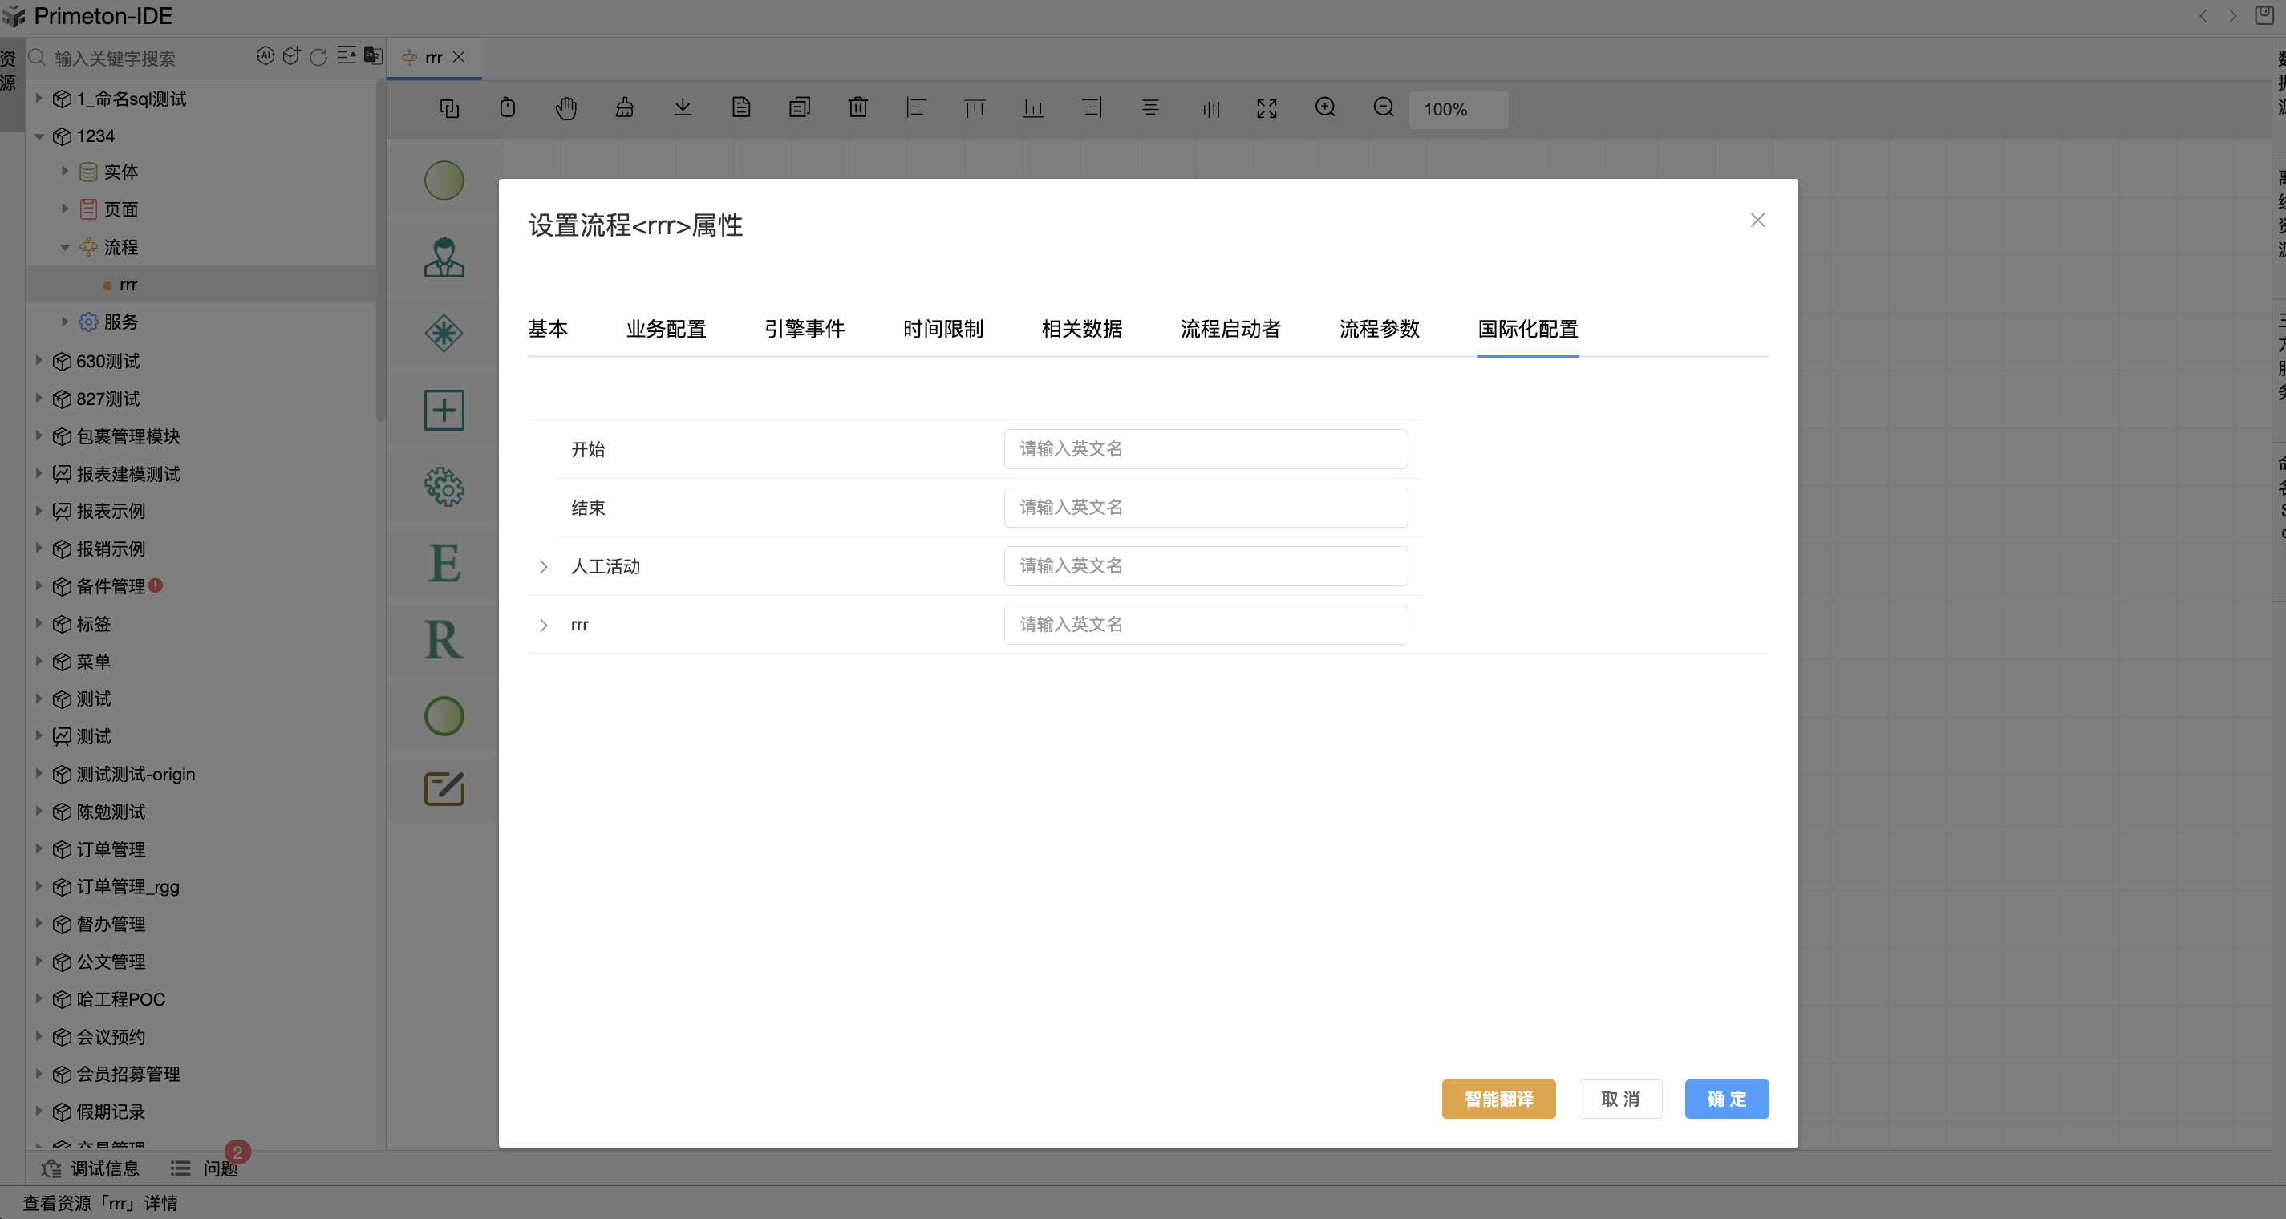Select the hand pan tool in canvas toolbar
Screen dimensions: 2286x1219
[x=565, y=108]
